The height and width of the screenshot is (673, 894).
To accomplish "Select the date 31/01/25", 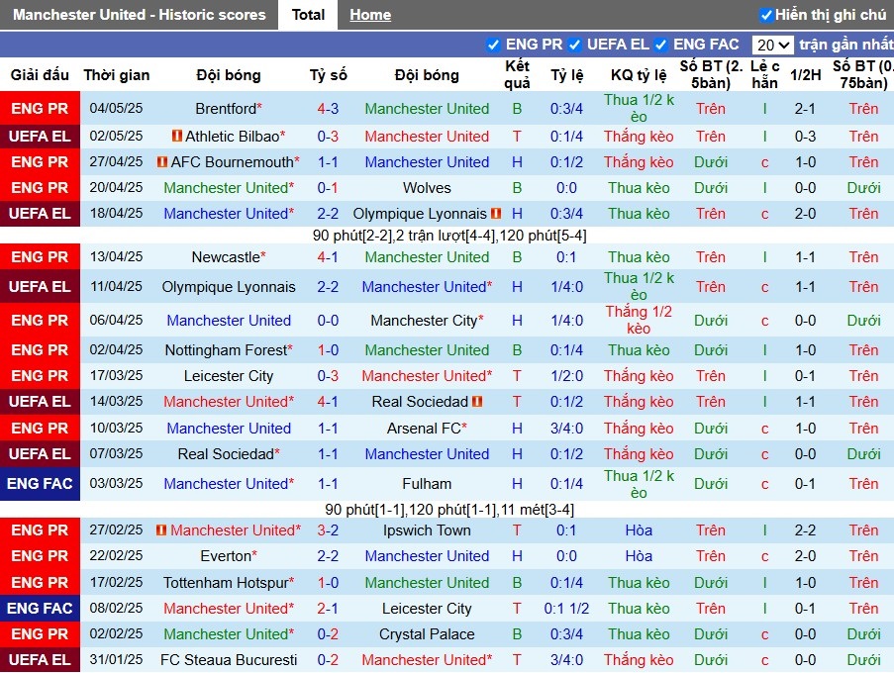I will click(116, 660).
